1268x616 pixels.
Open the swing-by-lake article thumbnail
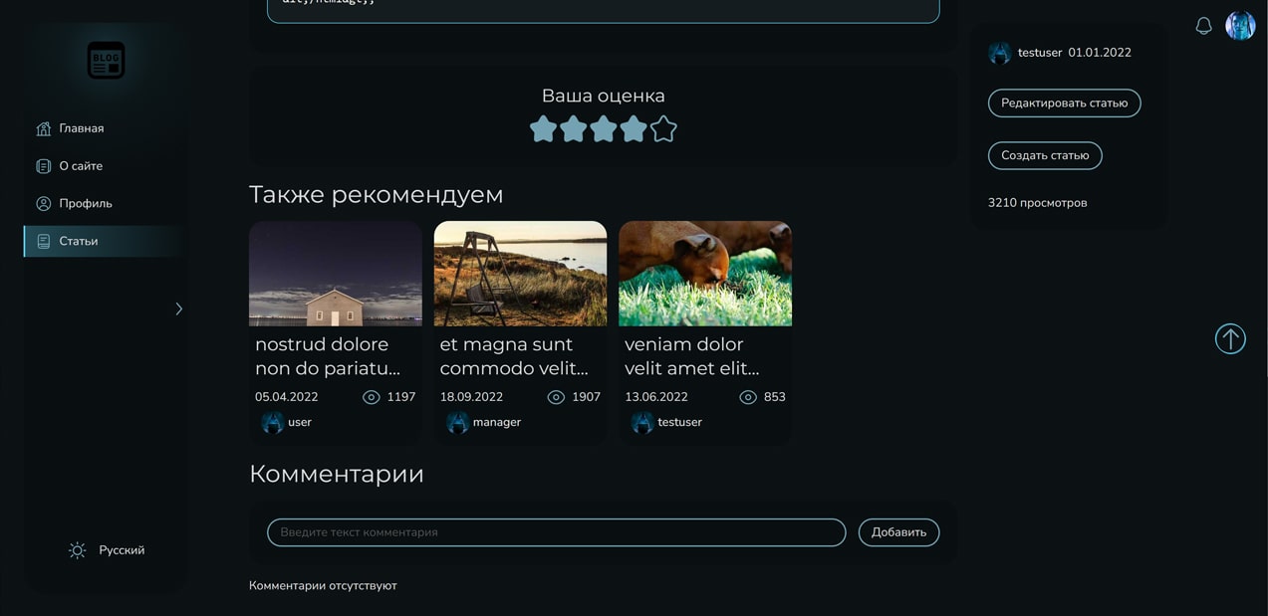(520, 274)
